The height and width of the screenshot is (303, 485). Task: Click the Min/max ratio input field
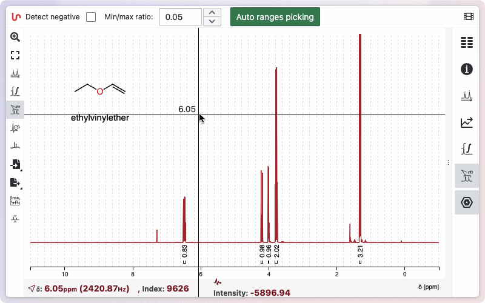[180, 17]
